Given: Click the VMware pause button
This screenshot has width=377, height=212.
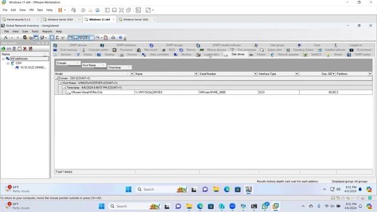Looking at the screenshot, I should [60, 10].
